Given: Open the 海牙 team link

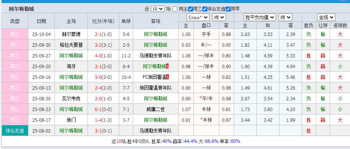Looking at the screenshot, I should point(71,66).
